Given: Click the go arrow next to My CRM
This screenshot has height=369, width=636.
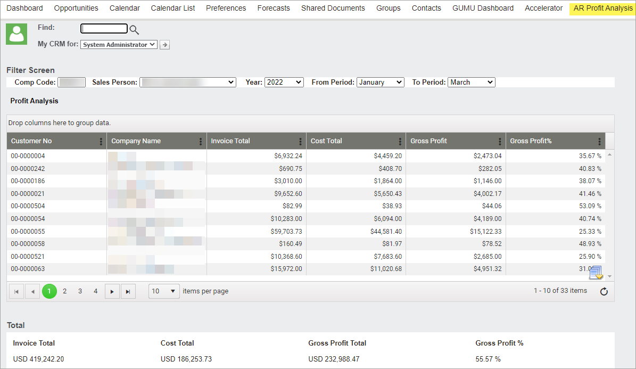Looking at the screenshot, I should (x=164, y=45).
